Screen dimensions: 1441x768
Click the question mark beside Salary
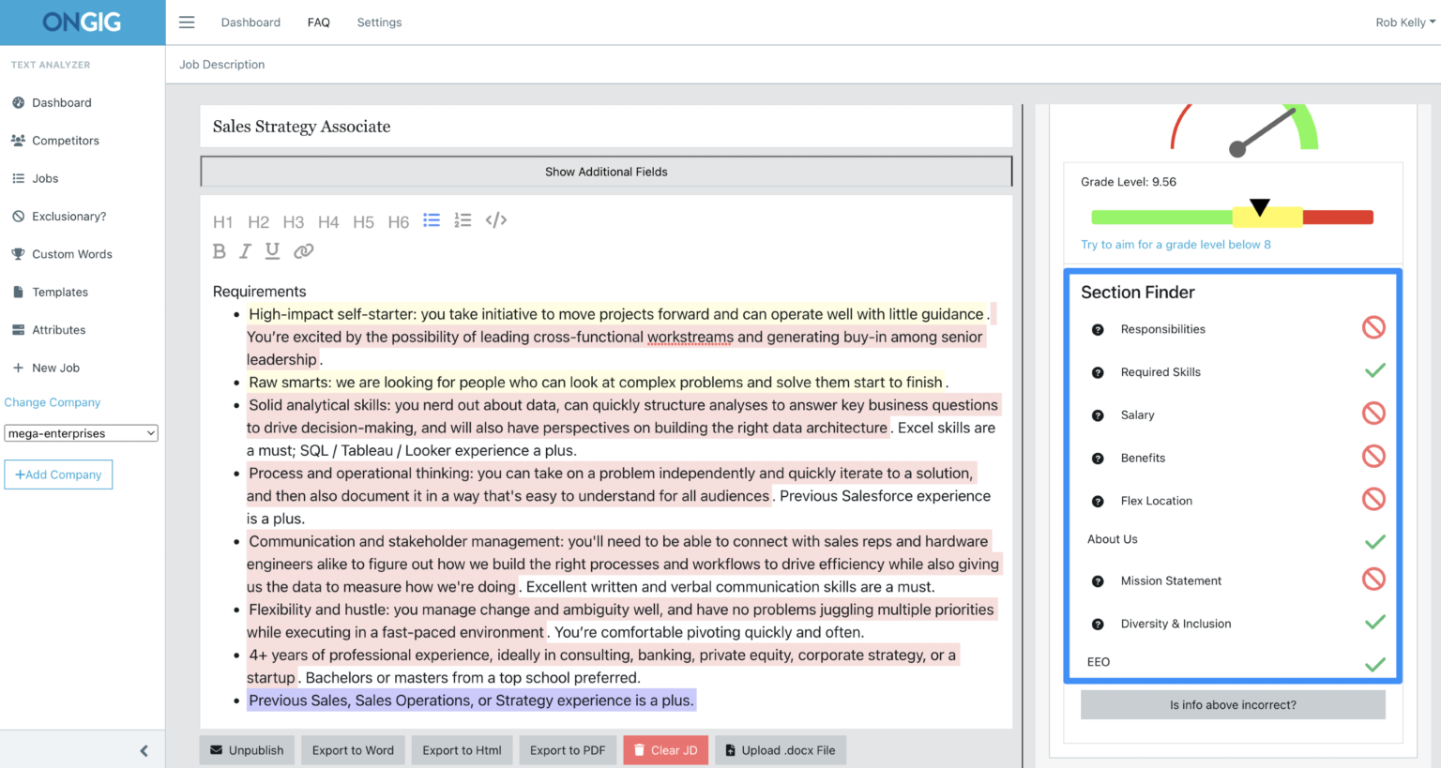1098,414
